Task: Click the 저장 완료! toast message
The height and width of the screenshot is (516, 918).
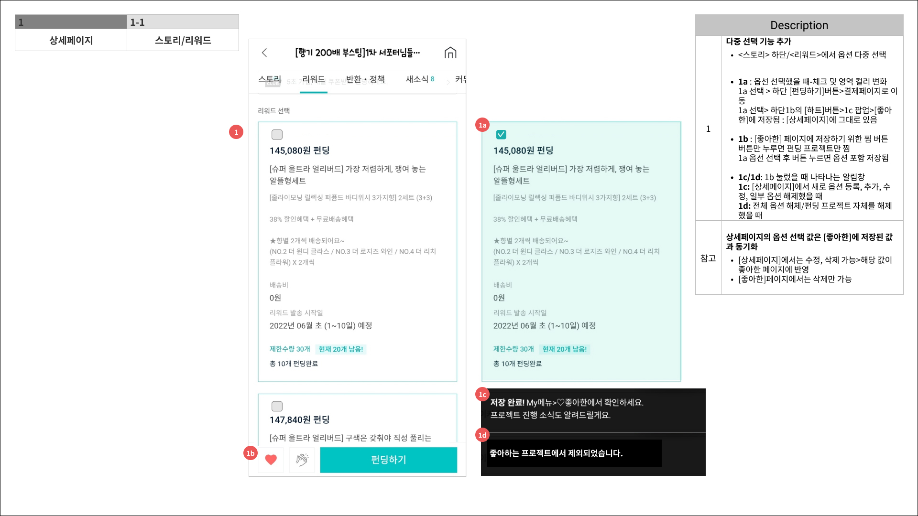Action: [x=567, y=408]
